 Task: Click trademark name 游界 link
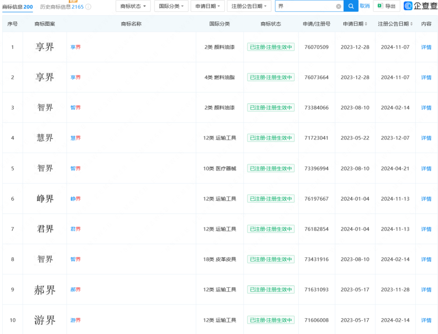click(x=75, y=320)
